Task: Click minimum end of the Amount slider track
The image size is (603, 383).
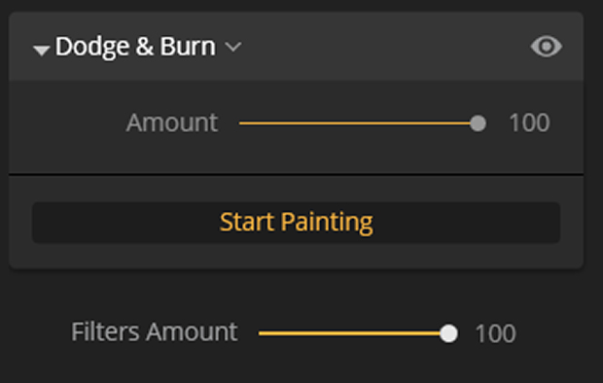Action: click(x=241, y=123)
